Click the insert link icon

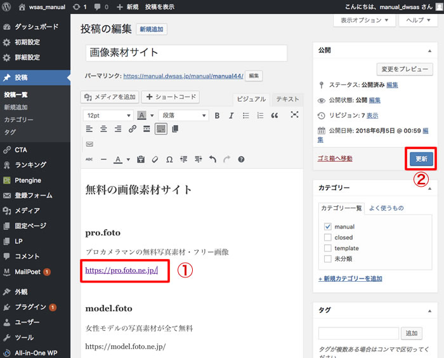click(133, 129)
